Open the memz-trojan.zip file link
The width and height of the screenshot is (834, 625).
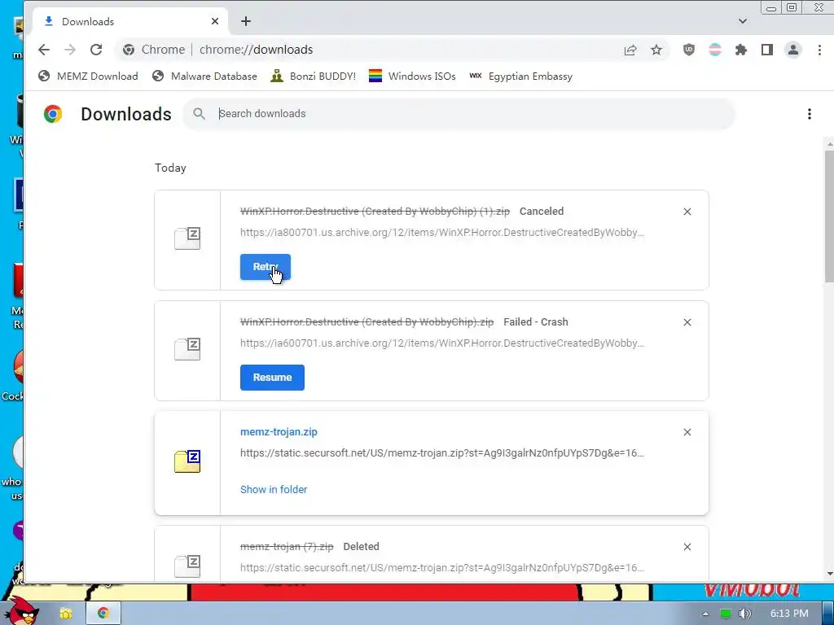(x=279, y=431)
